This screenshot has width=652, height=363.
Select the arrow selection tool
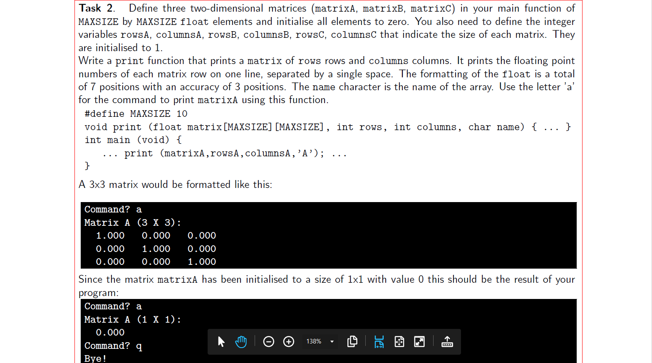[x=221, y=341]
